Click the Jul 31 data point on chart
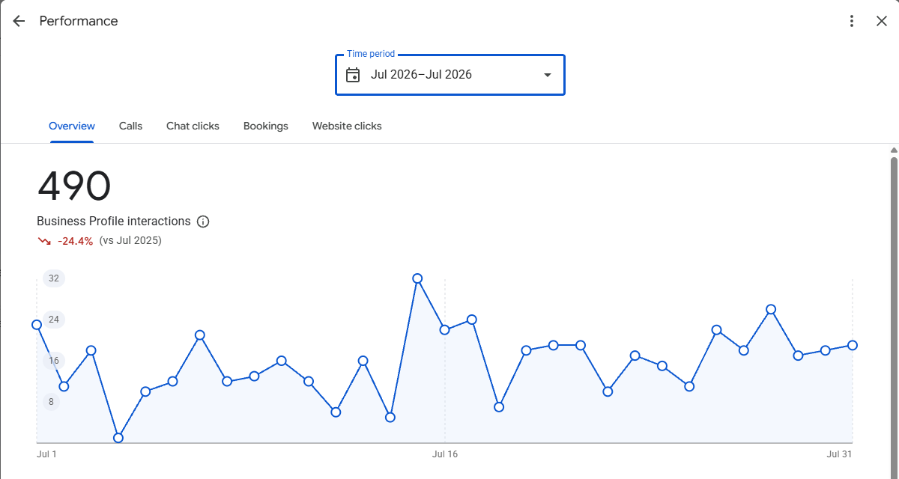The height and width of the screenshot is (479, 899). [x=853, y=345]
